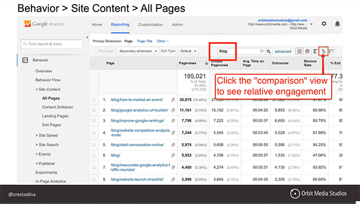This screenshot has width=360, height=204.
Task: Open Experiments report
Action: (46, 172)
